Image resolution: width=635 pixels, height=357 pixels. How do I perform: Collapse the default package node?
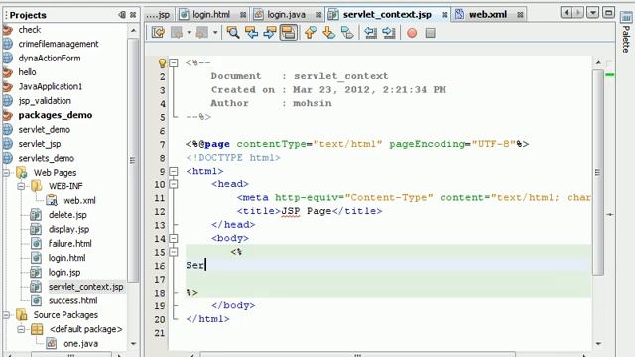pyautogui.click(x=21, y=329)
